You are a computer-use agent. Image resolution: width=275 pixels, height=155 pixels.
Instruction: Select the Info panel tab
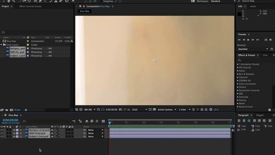point(240,6)
